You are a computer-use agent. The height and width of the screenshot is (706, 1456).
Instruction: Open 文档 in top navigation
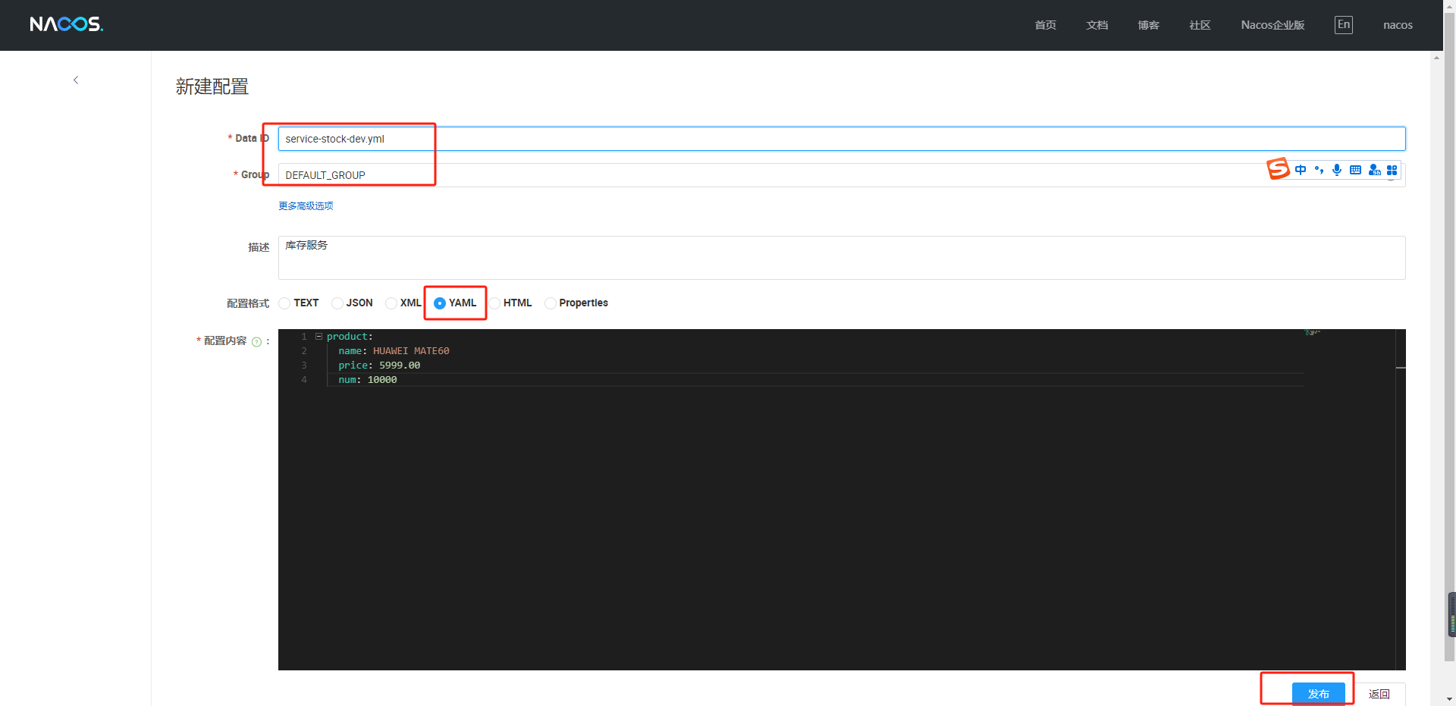(1097, 25)
